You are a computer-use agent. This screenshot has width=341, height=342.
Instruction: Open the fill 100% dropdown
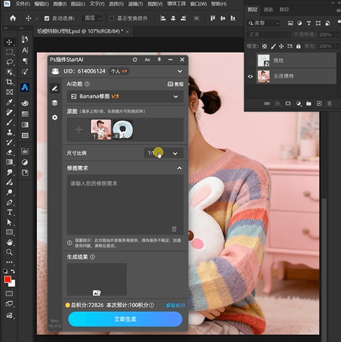[x=338, y=46]
